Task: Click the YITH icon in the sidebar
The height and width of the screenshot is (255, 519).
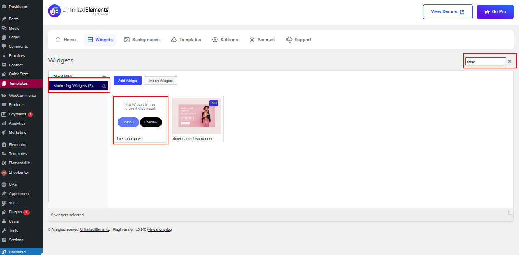Action: (4, 203)
